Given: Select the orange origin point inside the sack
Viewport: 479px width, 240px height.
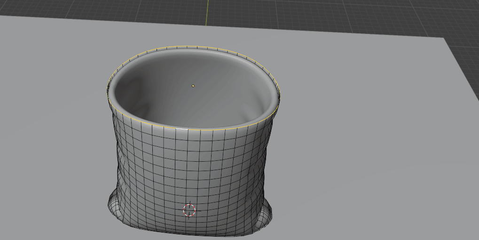Looking at the screenshot, I should click(193, 86).
